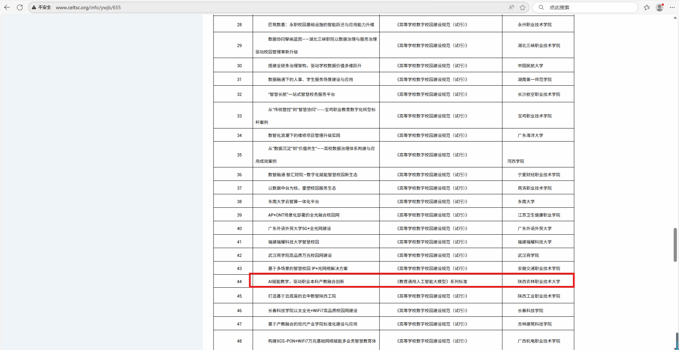Click 陕西农林职业技术大学 in row 44
679x350 pixels.
coord(539,282)
